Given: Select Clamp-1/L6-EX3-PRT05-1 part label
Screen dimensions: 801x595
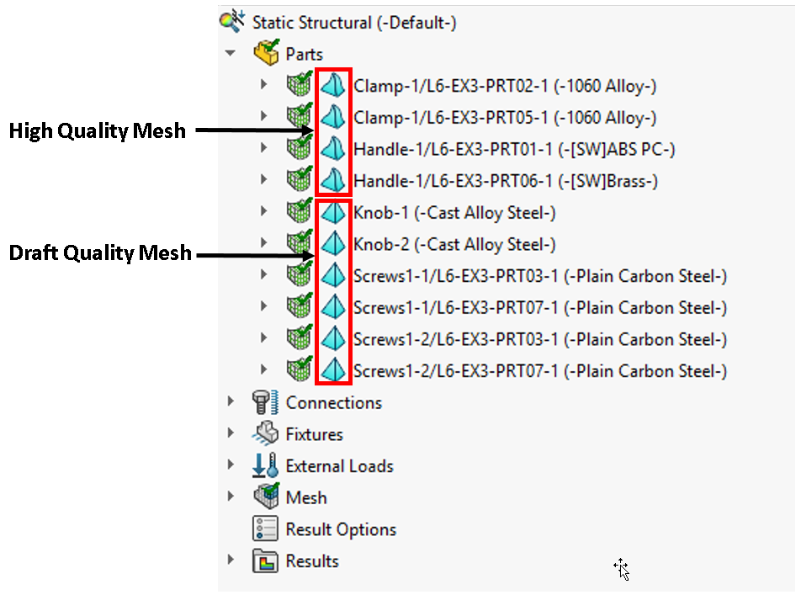Looking at the screenshot, I should [x=505, y=117].
